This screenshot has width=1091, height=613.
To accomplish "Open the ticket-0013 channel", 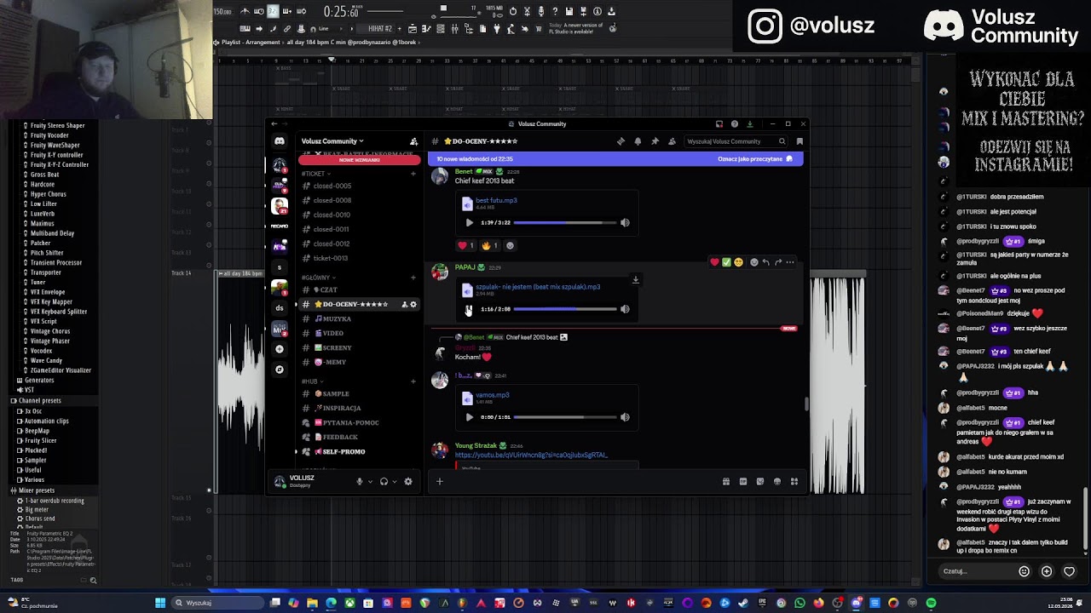I will coord(358,258).
